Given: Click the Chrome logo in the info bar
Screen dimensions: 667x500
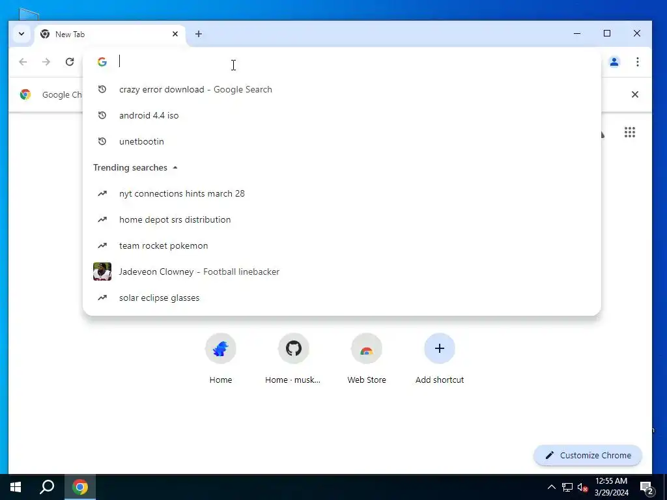Looking at the screenshot, I should click(25, 94).
